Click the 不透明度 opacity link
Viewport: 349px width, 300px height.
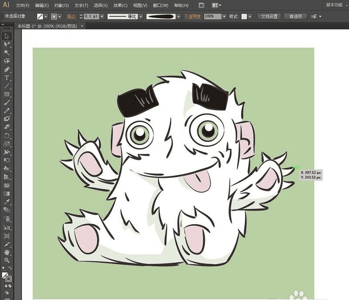click(x=192, y=17)
